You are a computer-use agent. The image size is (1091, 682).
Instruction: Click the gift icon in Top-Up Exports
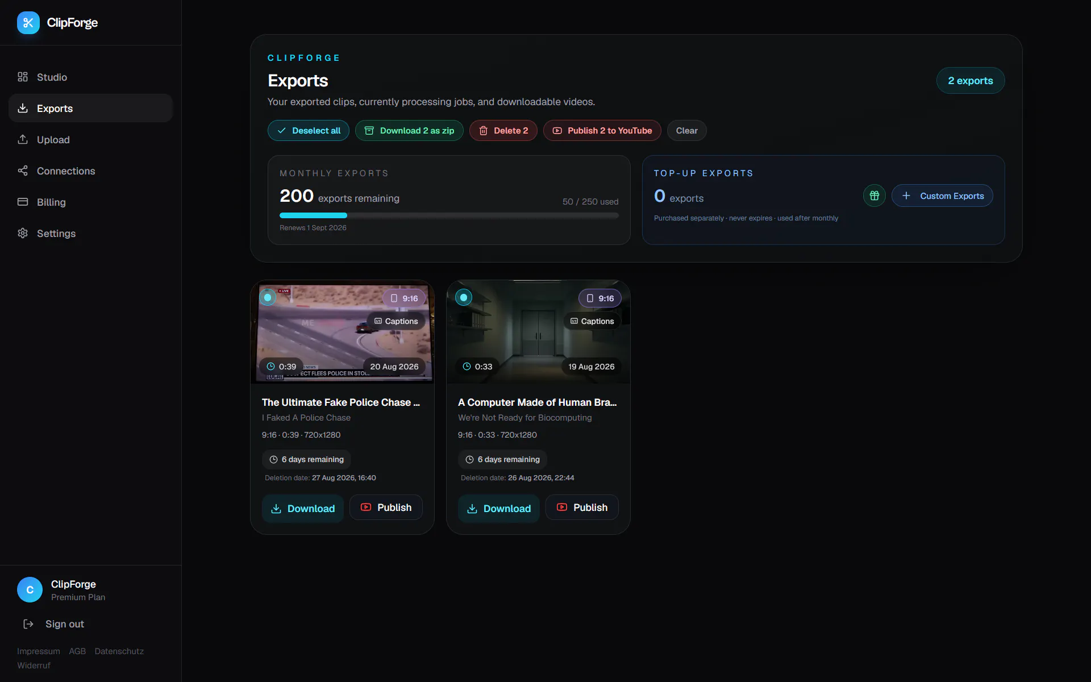pos(875,196)
